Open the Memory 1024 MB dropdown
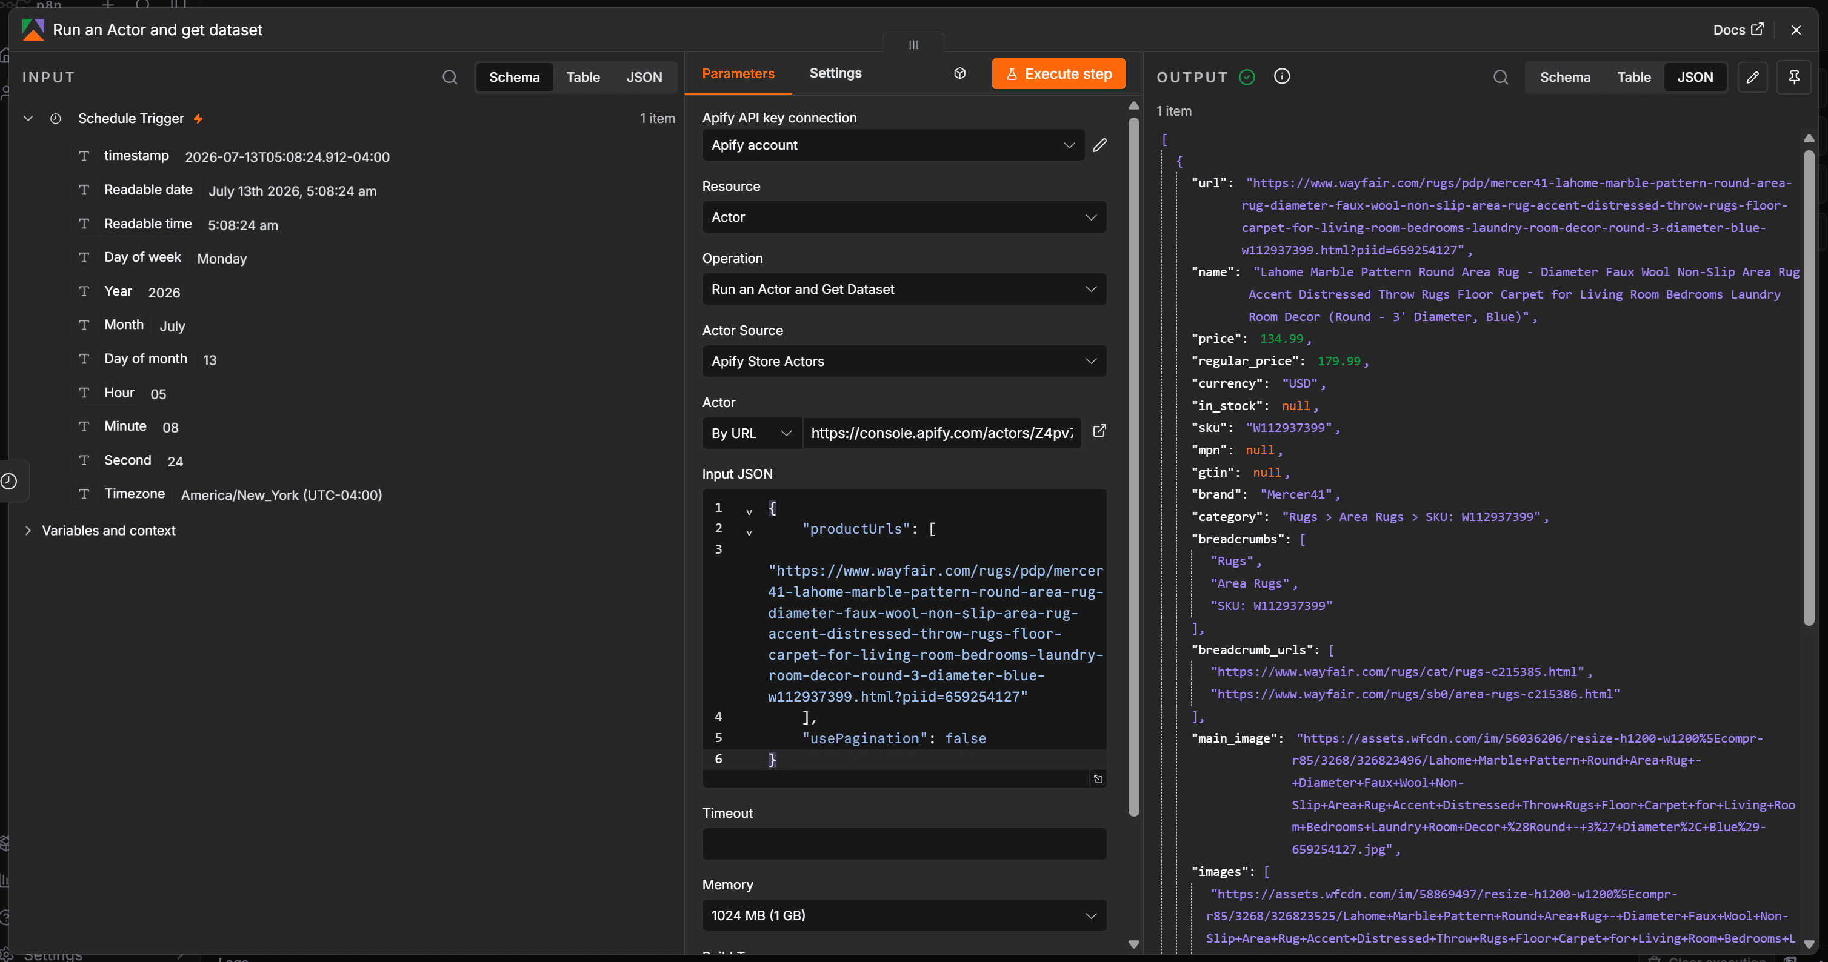1828x962 pixels. 904,915
